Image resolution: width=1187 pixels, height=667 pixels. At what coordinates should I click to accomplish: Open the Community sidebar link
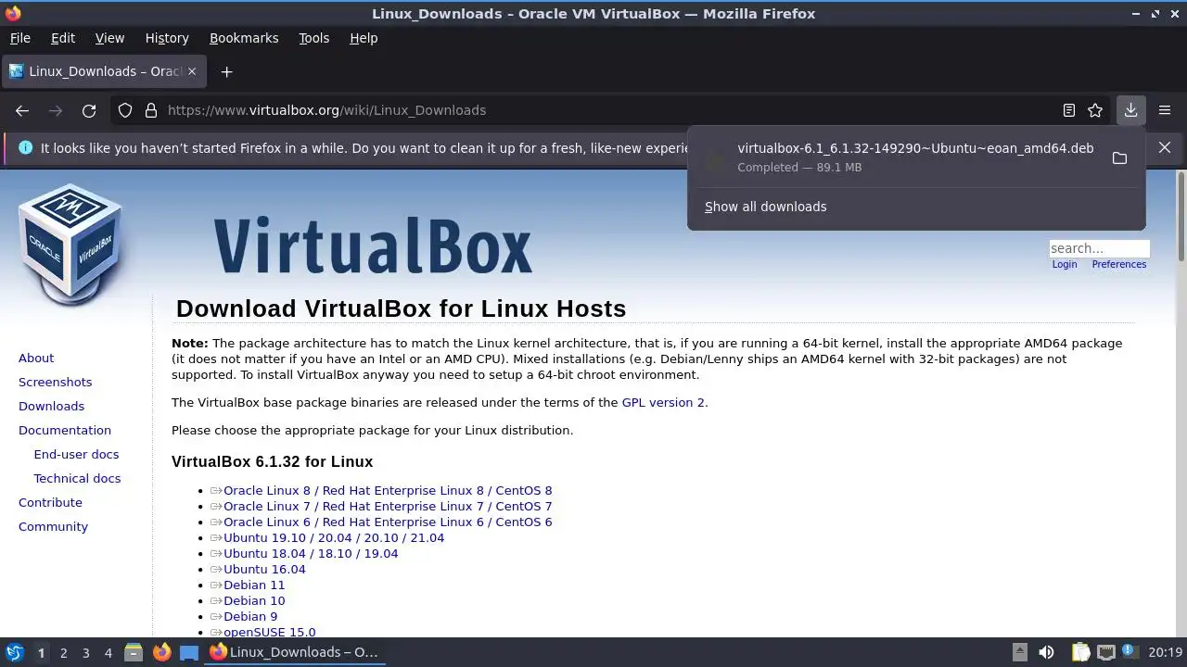(x=53, y=526)
